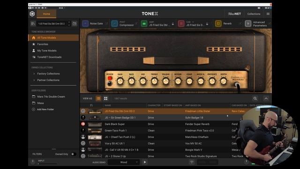Open Collections
The height and width of the screenshot is (169, 300).
254,14
